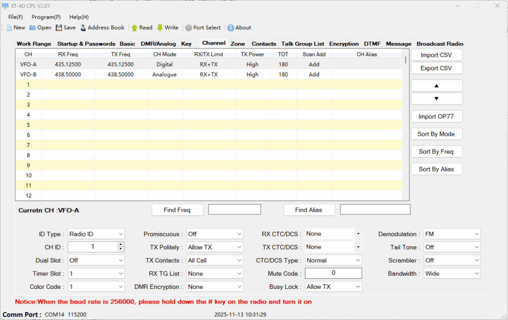Increment the CH ID stepper up arrow
This screenshot has width=508, height=320.
click(121, 244)
